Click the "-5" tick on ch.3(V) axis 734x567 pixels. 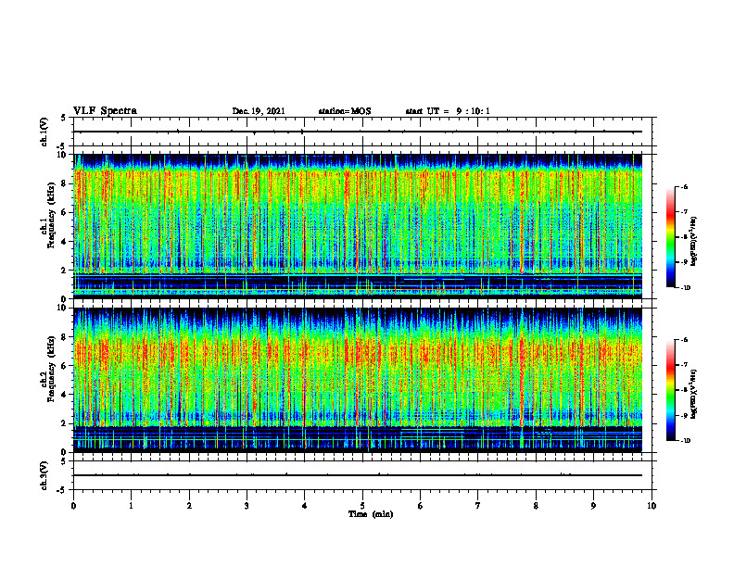(63, 490)
